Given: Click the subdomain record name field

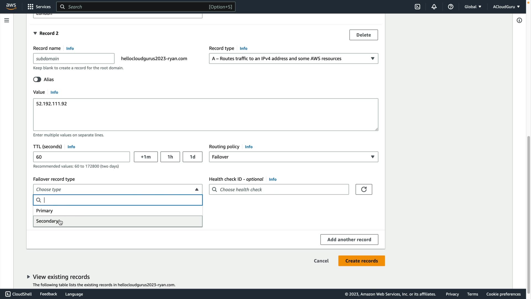Looking at the screenshot, I should click(x=74, y=58).
